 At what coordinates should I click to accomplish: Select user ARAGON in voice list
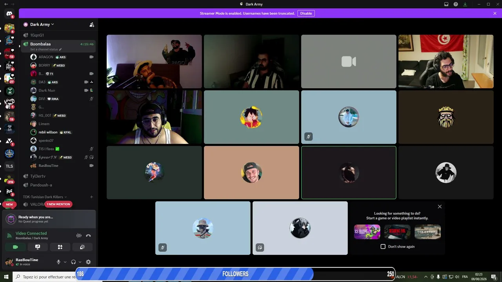(x=62, y=57)
